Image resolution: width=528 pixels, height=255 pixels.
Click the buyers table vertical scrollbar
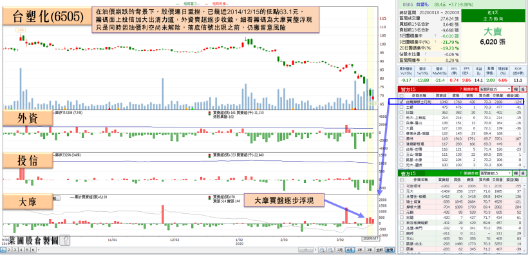pos(523,128)
